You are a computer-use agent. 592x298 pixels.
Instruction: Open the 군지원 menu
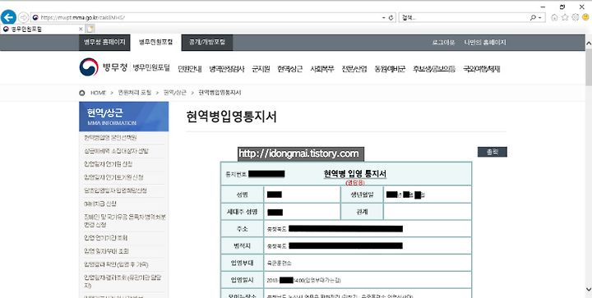coord(261,69)
